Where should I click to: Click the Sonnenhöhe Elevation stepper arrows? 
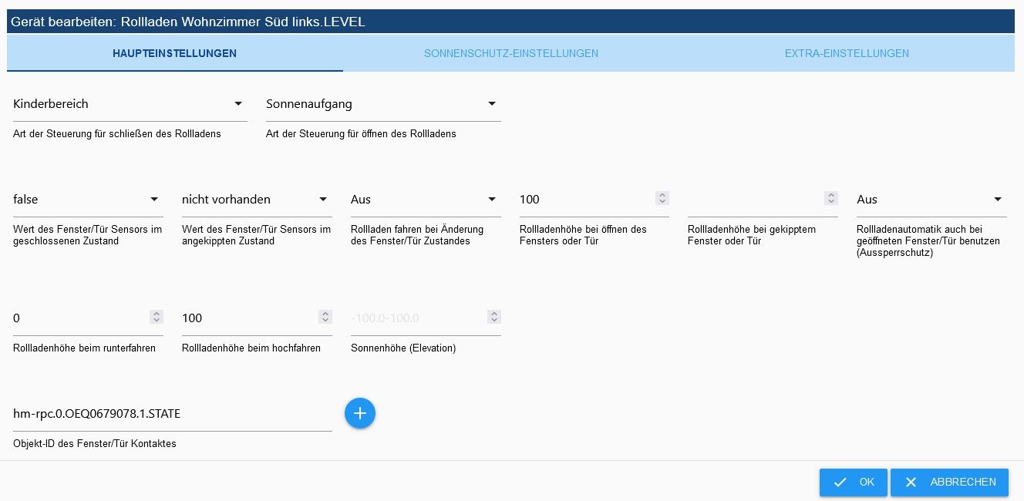click(x=494, y=318)
